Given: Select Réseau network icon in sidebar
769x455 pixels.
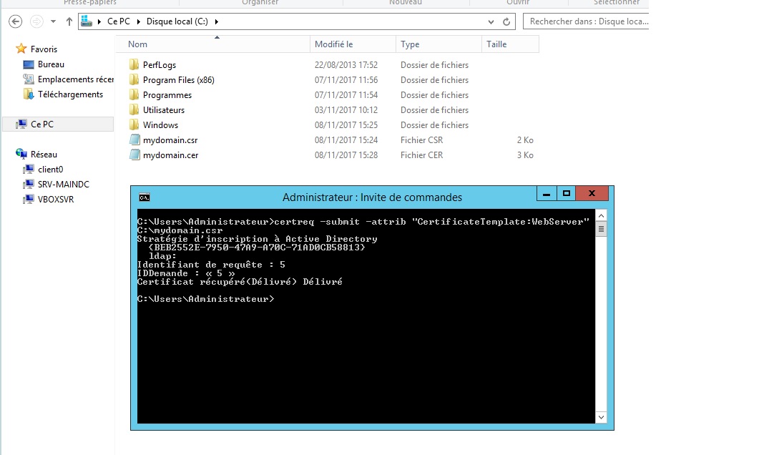Looking at the screenshot, I should tap(21, 154).
